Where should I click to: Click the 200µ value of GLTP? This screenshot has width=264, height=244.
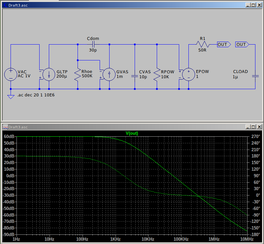click(62, 76)
